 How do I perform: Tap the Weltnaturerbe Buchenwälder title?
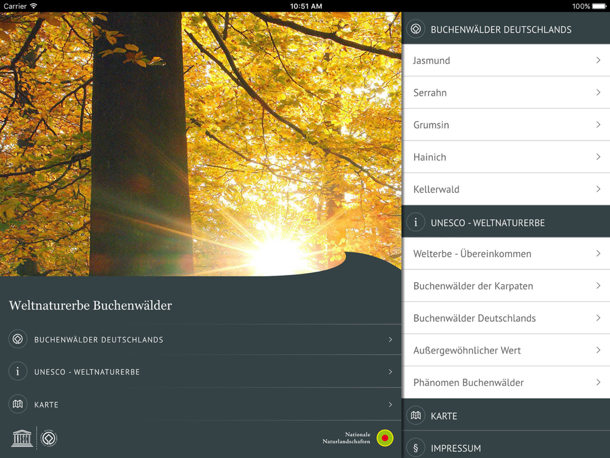(x=90, y=305)
